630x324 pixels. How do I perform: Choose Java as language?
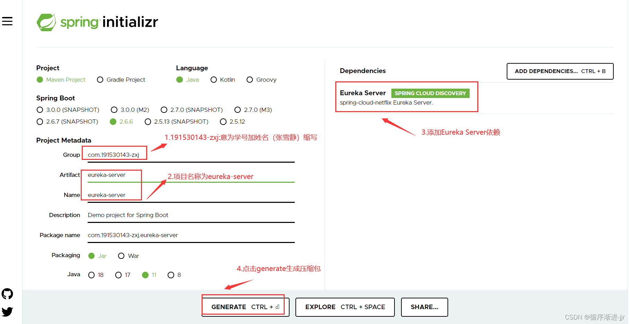179,80
